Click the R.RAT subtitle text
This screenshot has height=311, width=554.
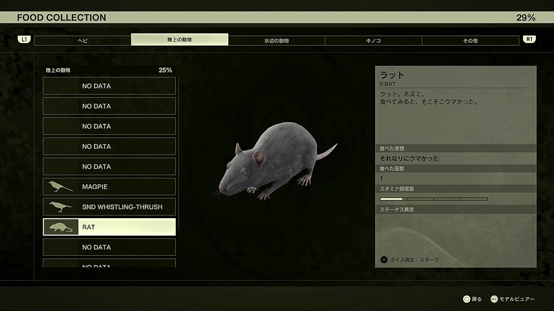tap(388, 84)
